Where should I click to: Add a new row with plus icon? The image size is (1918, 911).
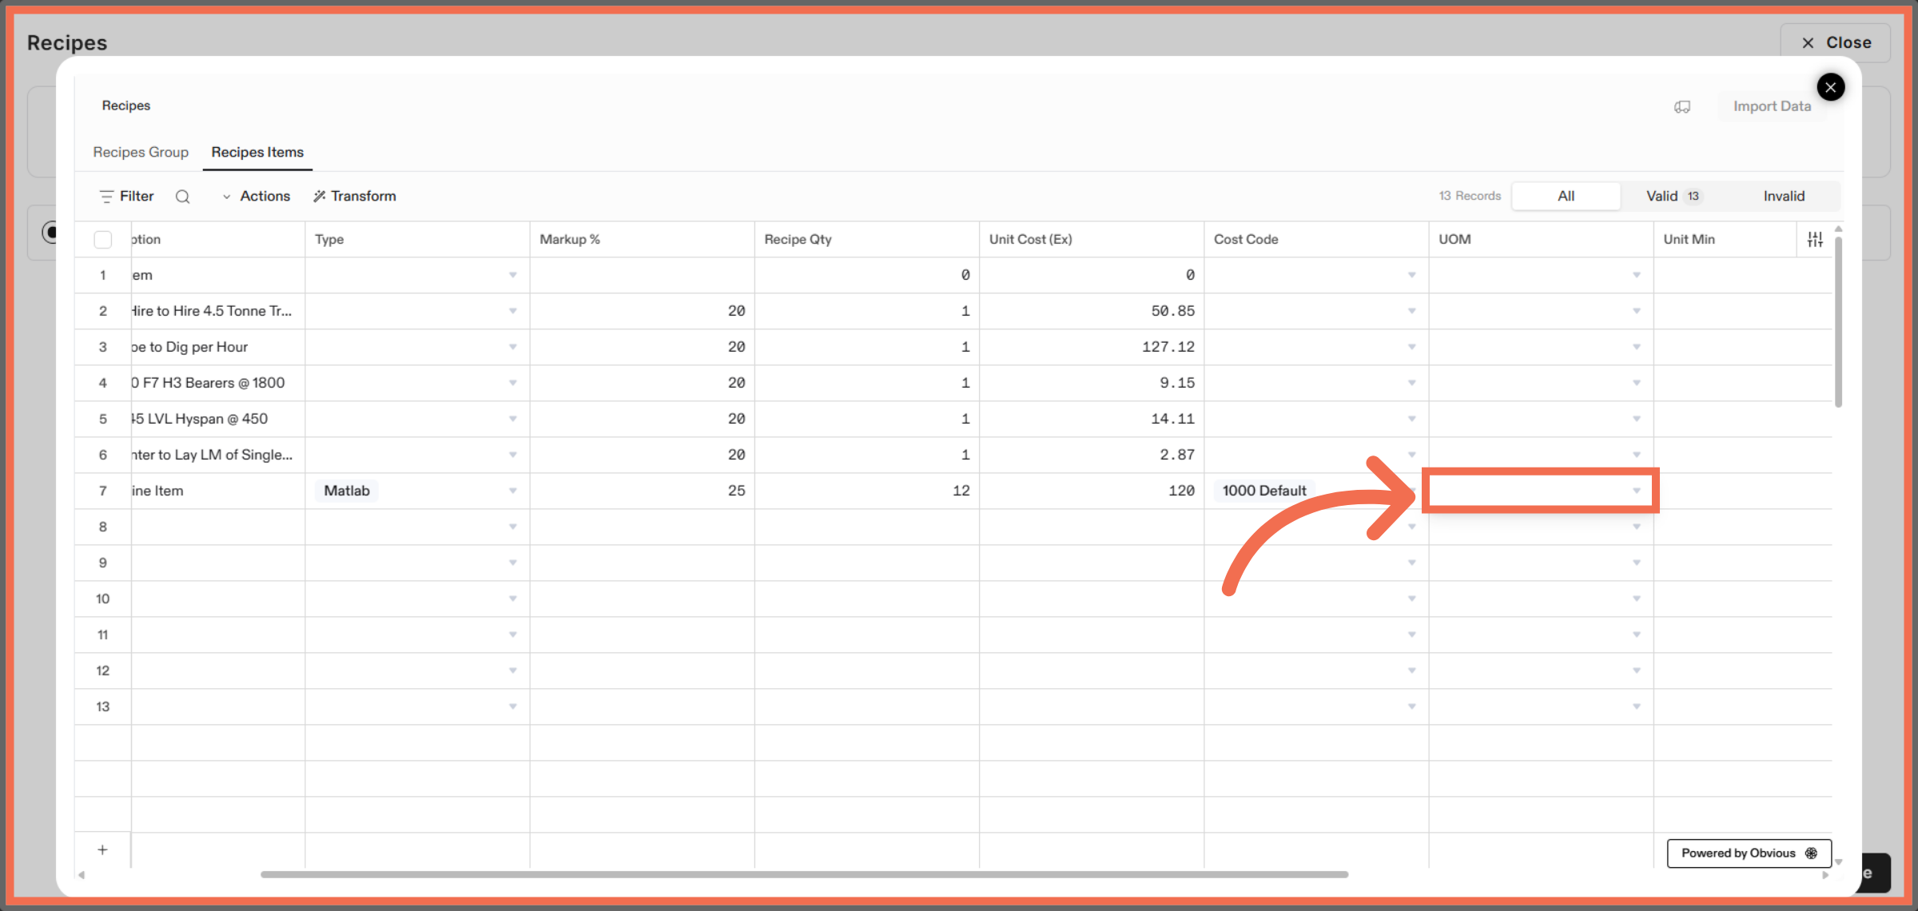102,849
